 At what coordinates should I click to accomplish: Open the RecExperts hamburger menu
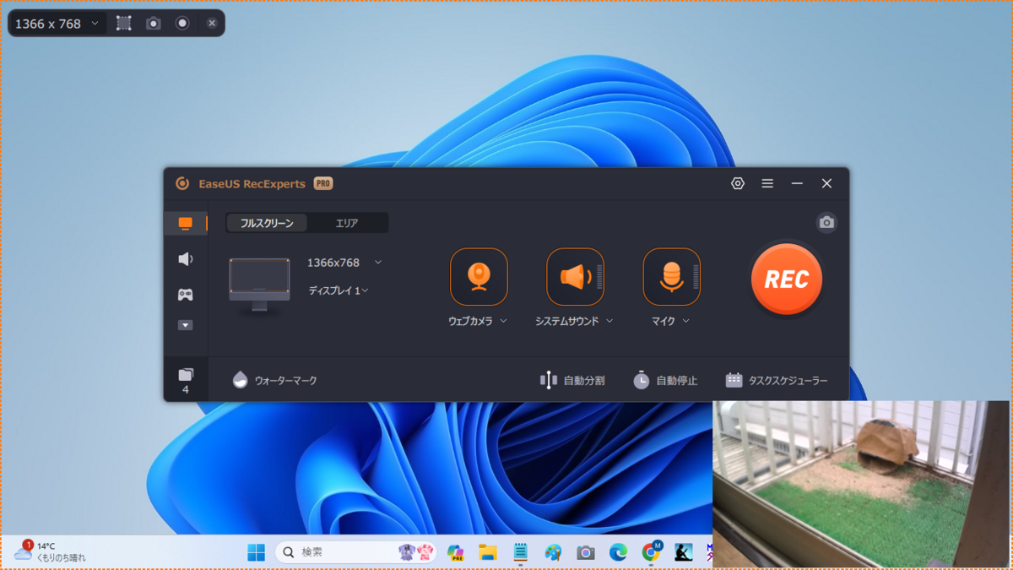tap(767, 183)
